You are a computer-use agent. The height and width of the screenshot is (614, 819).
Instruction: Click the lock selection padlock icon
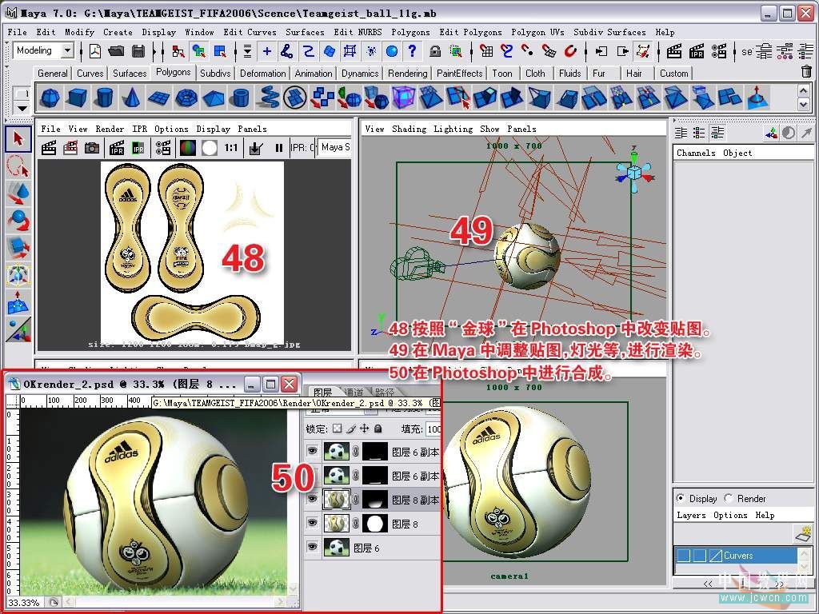tap(434, 51)
